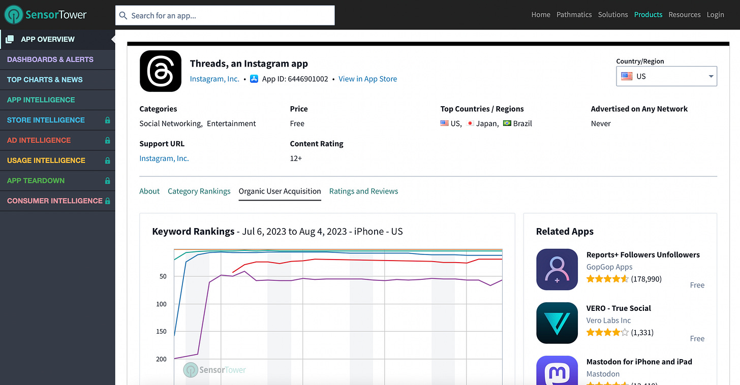
Task: Switch to Category Rankings tab
Action: (x=199, y=191)
